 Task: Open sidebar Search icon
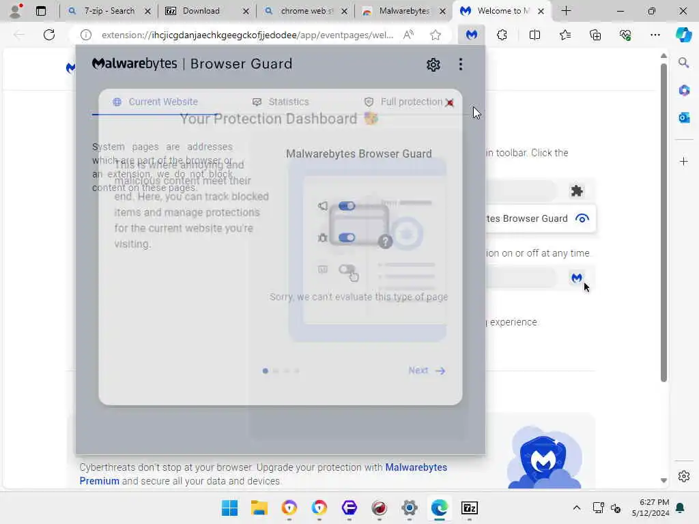pyautogui.click(x=684, y=63)
